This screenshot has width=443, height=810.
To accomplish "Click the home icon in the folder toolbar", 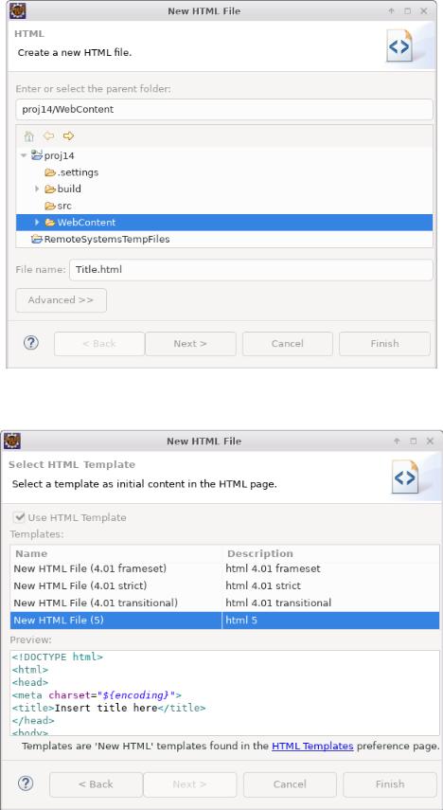I will (29, 136).
